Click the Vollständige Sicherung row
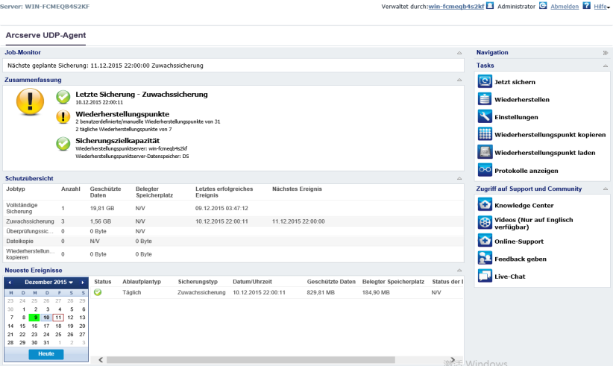The image size is (613, 366). [233, 208]
